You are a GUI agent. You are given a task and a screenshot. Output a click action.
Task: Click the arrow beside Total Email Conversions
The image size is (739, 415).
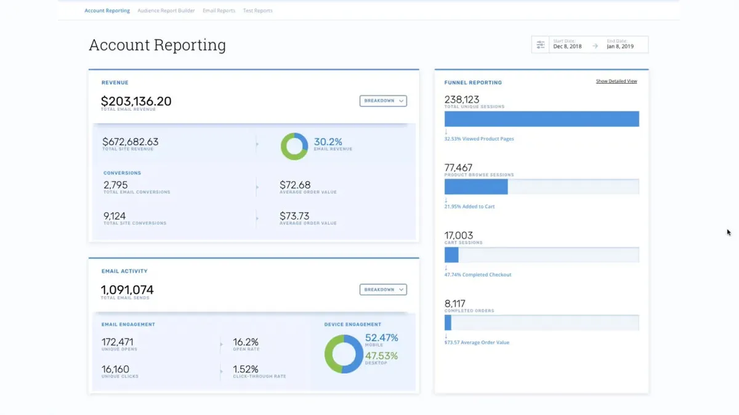coord(257,187)
